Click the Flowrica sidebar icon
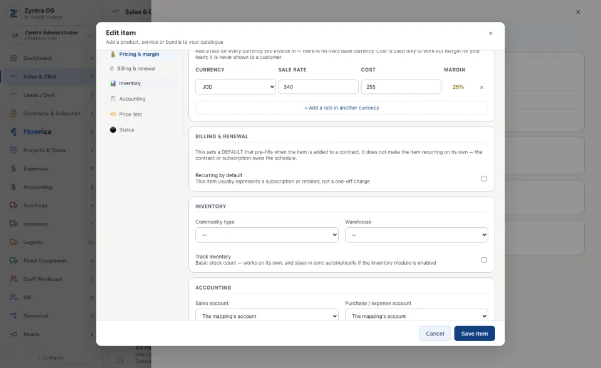 pyautogui.click(x=13, y=131)
